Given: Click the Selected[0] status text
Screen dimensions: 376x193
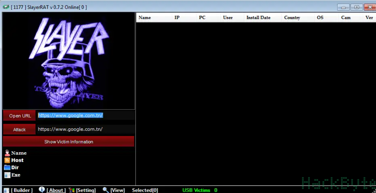Looking at the screenshot, I should [145, 190].
